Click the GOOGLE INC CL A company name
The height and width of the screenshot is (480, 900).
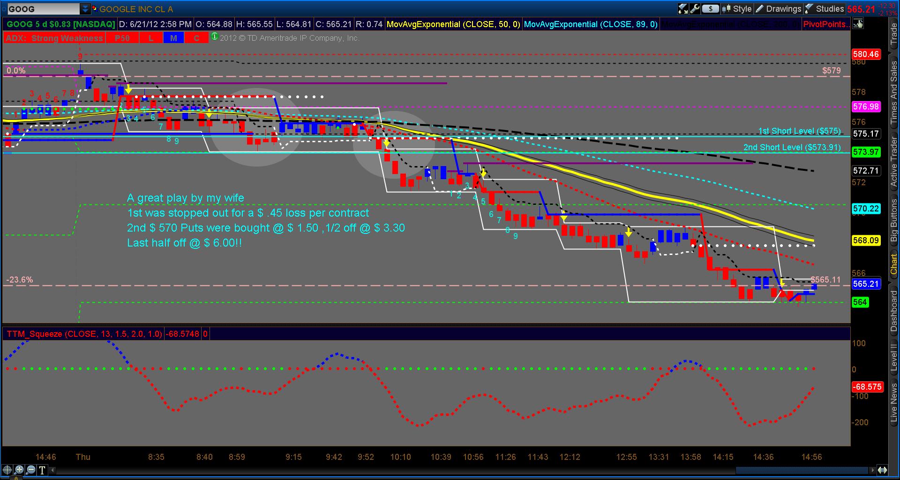coord(136,9)
